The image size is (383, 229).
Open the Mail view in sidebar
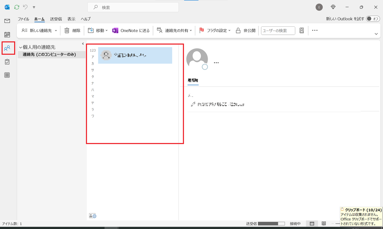[x=7, y=21]
